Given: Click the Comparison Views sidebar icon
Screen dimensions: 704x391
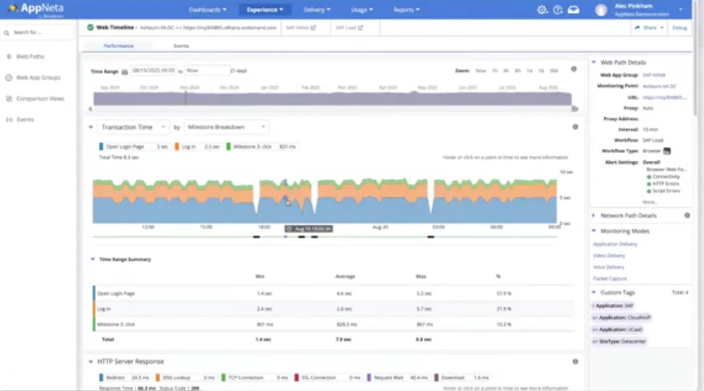Looking at the screenshot, I should click(9, 98).
